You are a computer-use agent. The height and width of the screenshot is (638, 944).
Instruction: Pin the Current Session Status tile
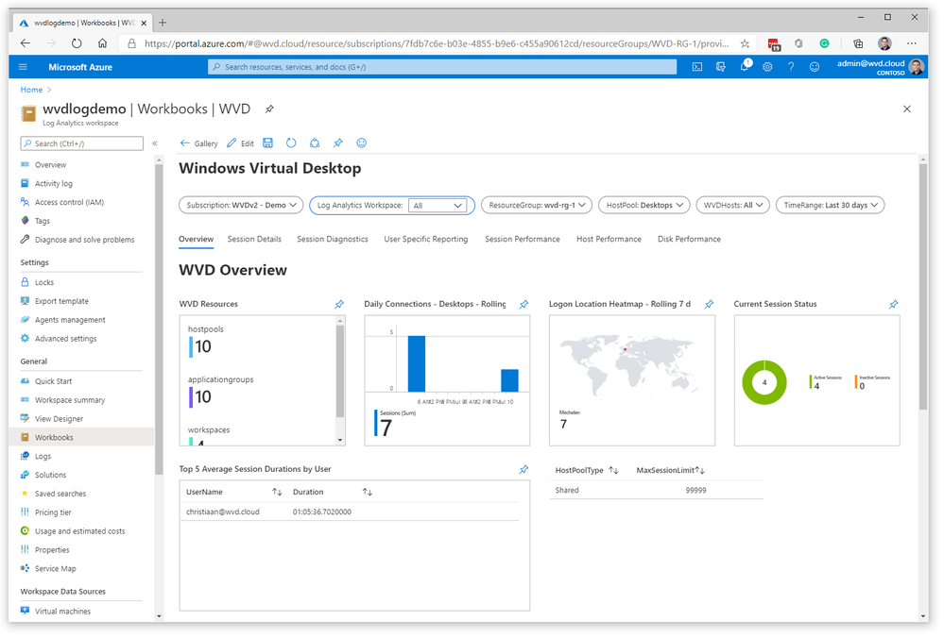pyautogui.click(x=894, y=304)
